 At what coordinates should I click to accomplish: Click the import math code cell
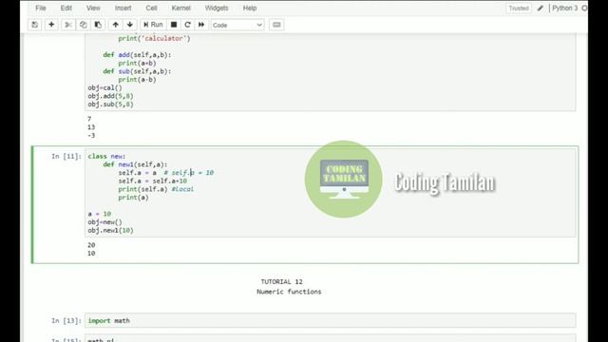pos(331,321)
